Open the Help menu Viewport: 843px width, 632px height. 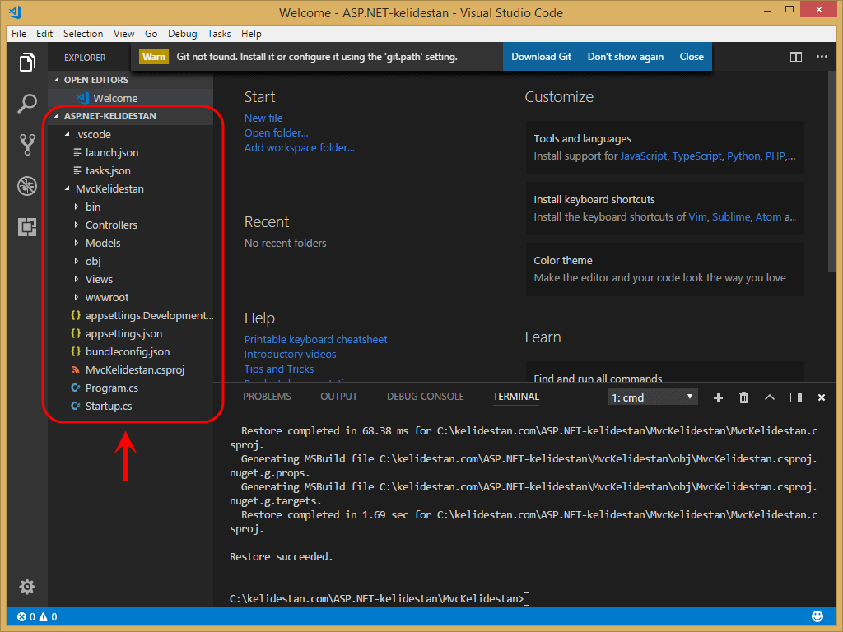point(251,33)
